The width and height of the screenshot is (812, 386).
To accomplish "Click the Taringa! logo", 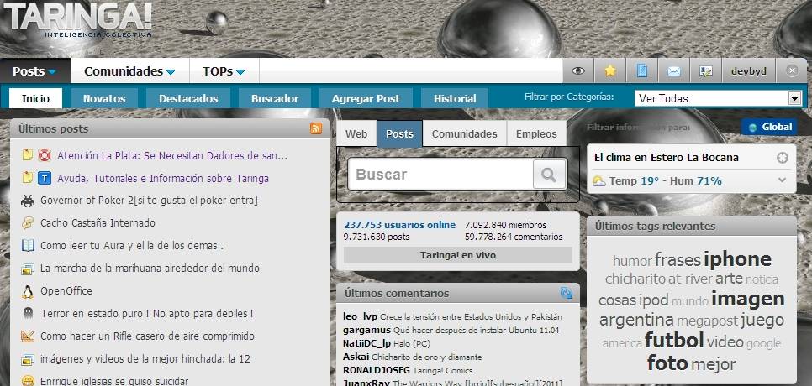I will click(77, 19).
